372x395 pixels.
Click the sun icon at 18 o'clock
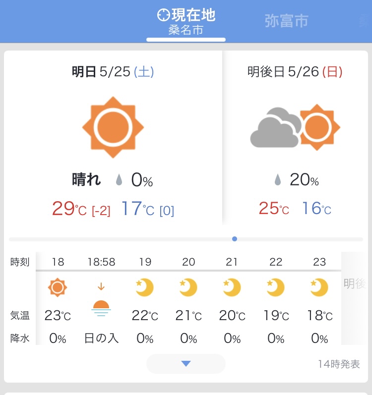pyautogui.click(x=58, y=287)
